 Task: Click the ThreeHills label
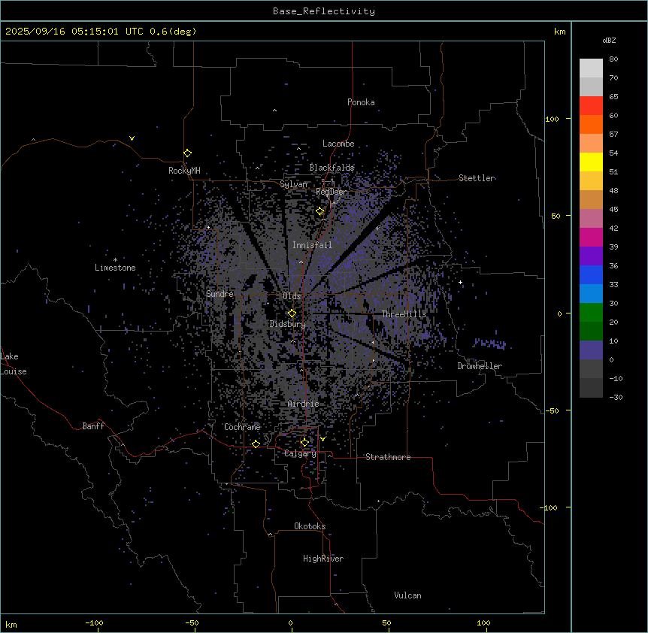(404, 314)
